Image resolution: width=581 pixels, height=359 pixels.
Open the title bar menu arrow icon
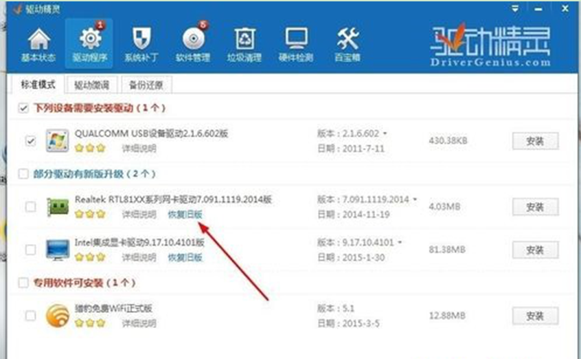514,8
